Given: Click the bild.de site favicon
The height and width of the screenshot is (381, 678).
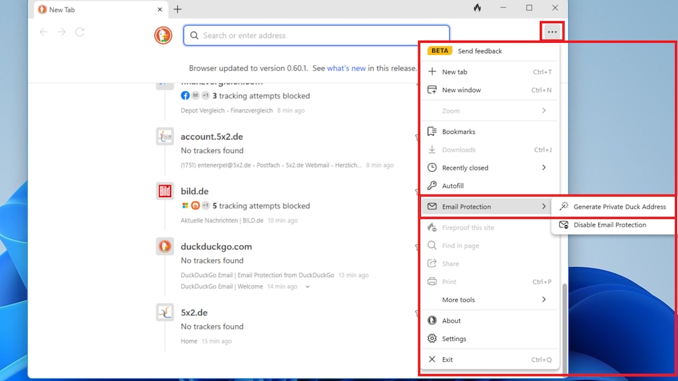Looking at the screenshot, I should (x=164, y=191).
